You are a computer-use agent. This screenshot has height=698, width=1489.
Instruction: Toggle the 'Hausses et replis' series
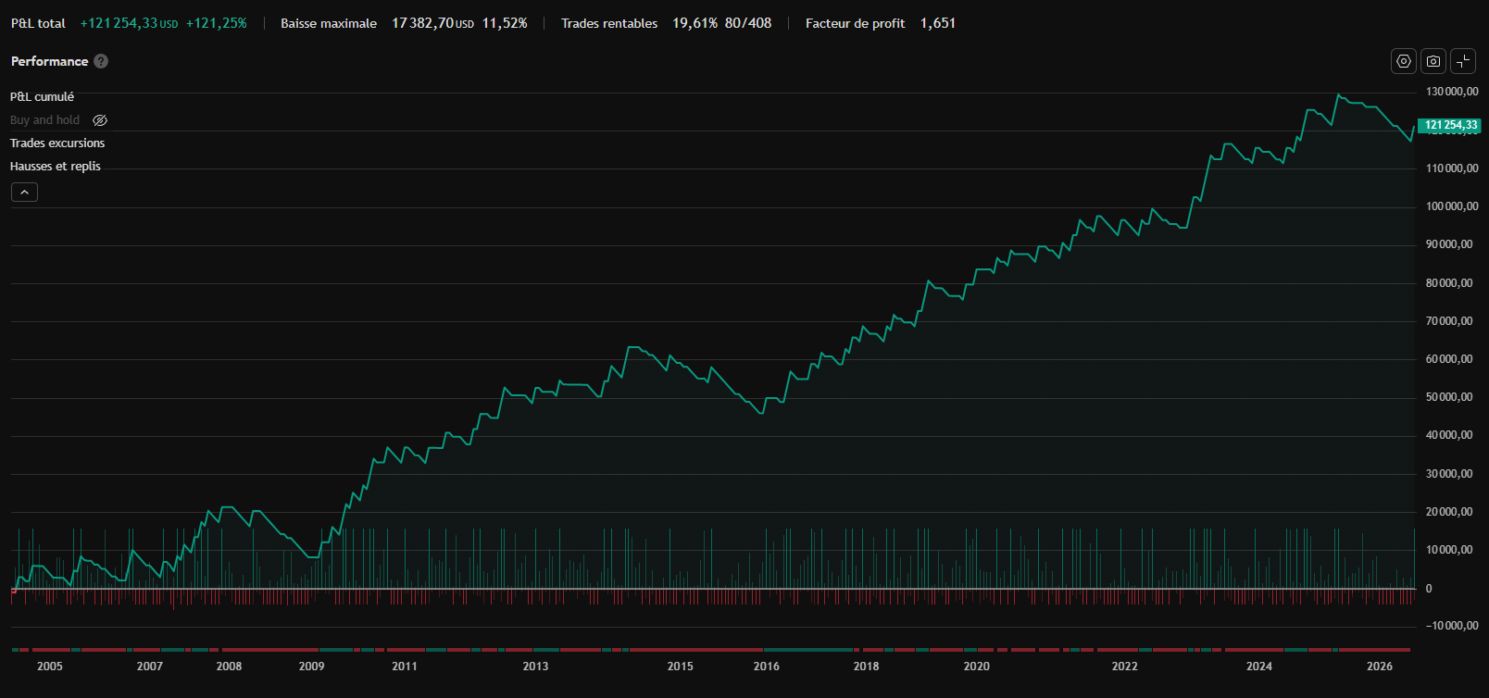tap(56, 167)
